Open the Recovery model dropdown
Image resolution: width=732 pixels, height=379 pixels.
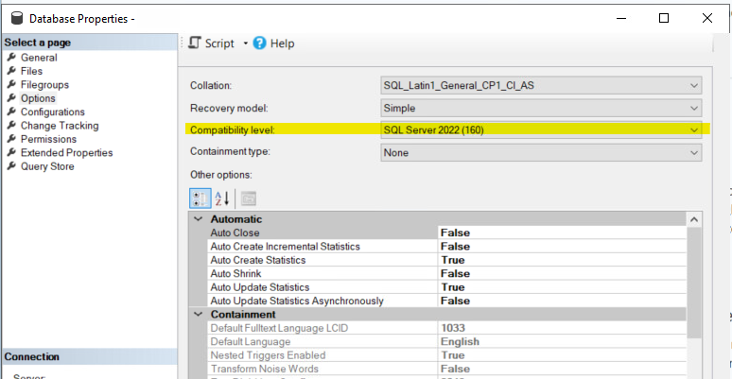coord(541,108)
